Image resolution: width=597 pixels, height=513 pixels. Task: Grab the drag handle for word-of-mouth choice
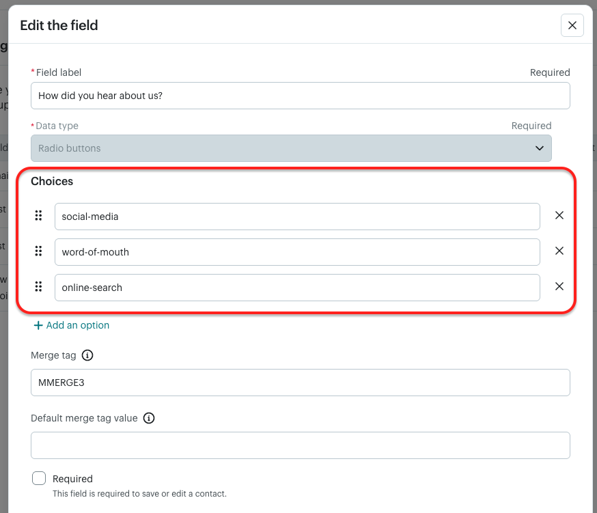pyautogui.click(x=38, y=251)
